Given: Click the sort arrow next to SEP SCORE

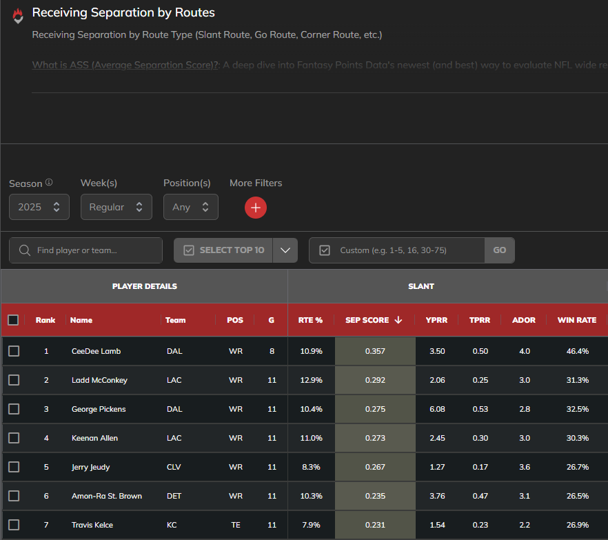Looking at the screenshot, I should pyautogui.click(x=398, y=320).
